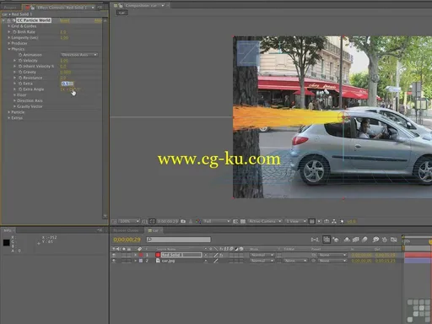
Task: Click the car composition breadcrumb button
Action: [121, 13]
